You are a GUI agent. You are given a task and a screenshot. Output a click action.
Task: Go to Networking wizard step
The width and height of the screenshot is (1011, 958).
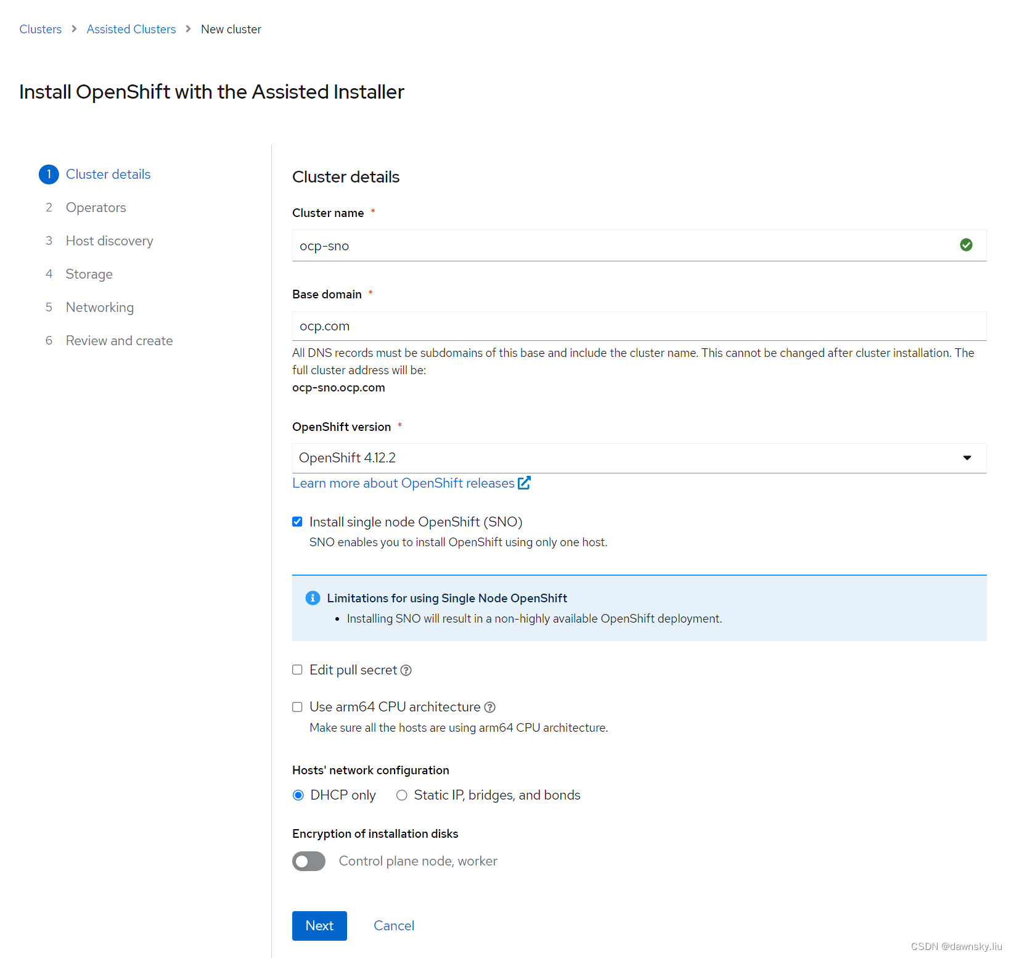(x=100, y=308)
